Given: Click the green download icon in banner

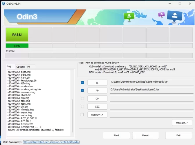Looking at the screenshot, I should [x=128, y=17].
